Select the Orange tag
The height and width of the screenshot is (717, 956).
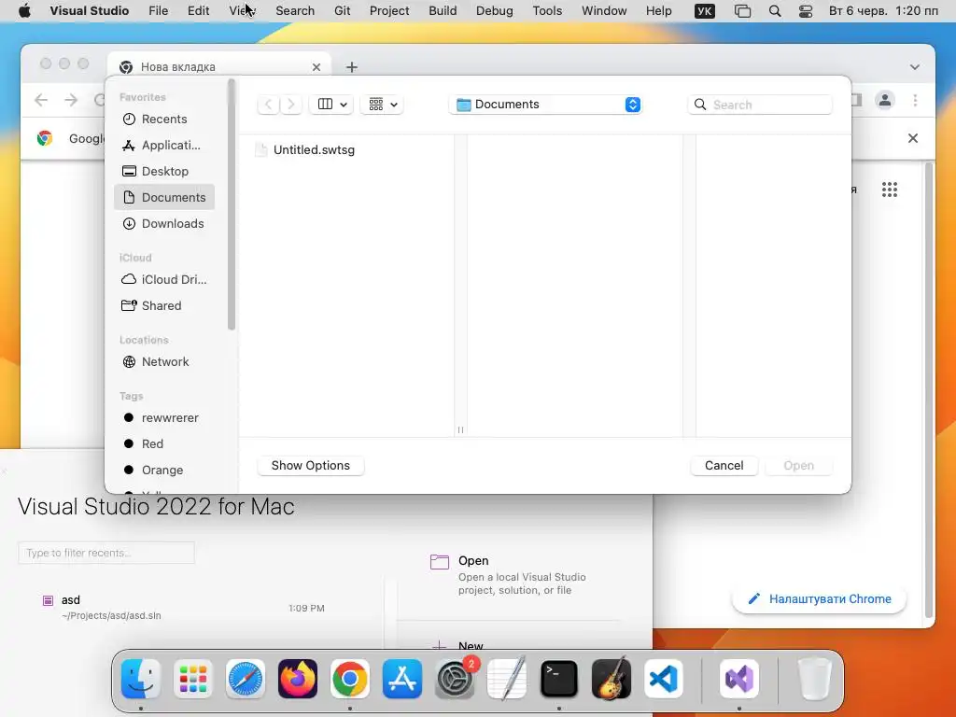164,471
